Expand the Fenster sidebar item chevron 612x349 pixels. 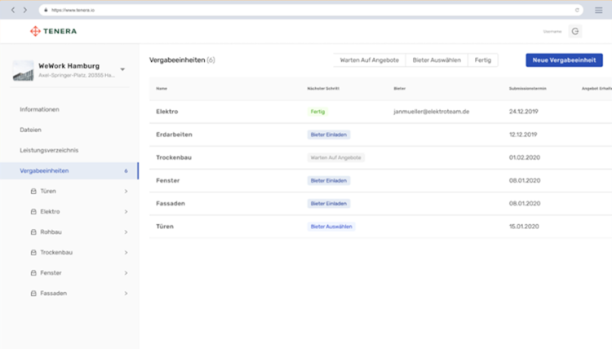coord(126,272)
